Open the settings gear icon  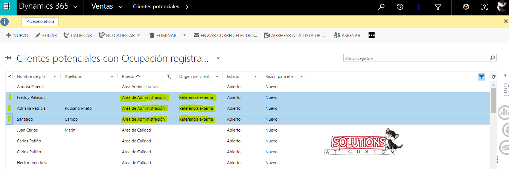pos(466,7)
